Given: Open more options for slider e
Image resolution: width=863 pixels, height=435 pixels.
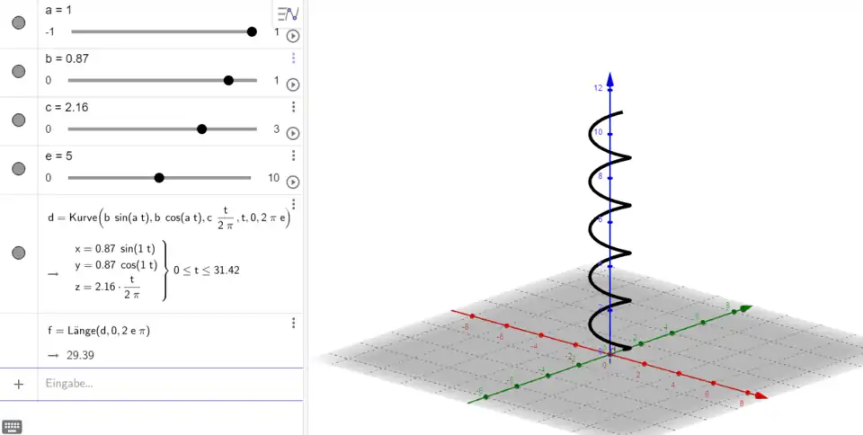Looking at the screenshot, I should [x=293, y=155].
